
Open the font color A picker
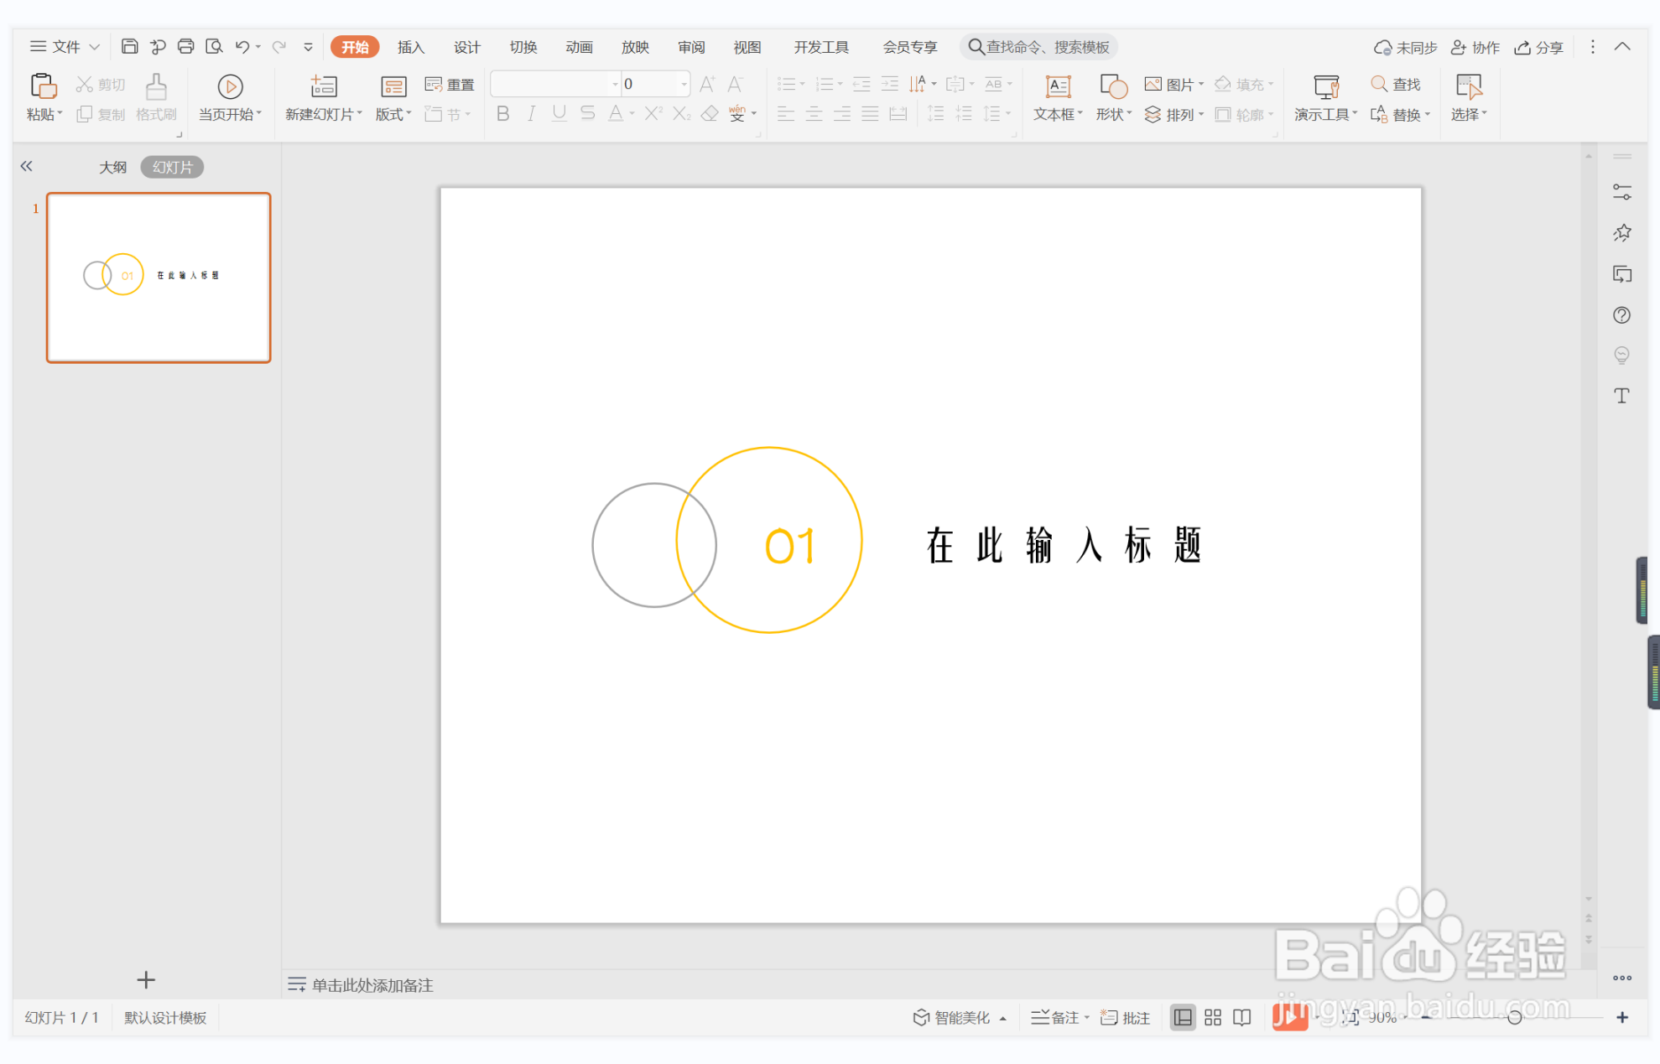(616, 113)
